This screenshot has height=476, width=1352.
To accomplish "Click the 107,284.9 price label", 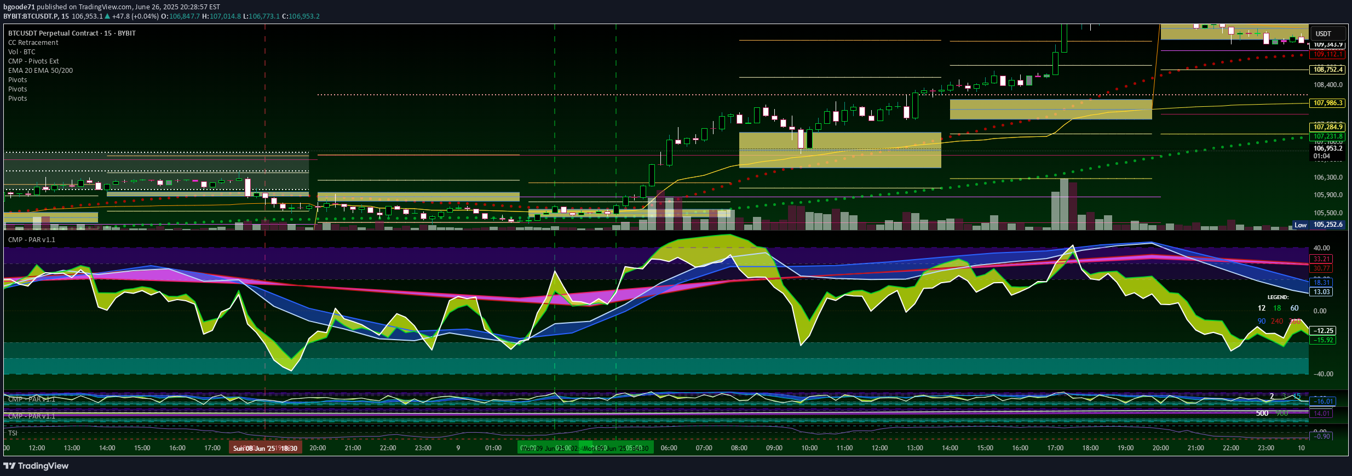I will coord(1327,127).
